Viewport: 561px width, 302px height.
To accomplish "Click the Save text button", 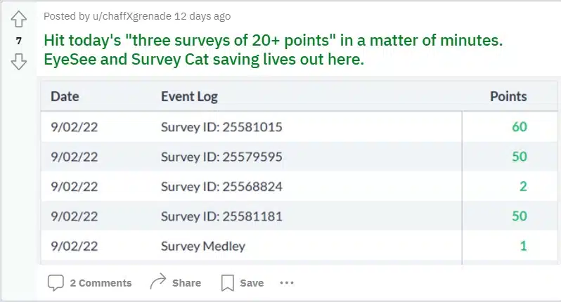I will (252, 283).
